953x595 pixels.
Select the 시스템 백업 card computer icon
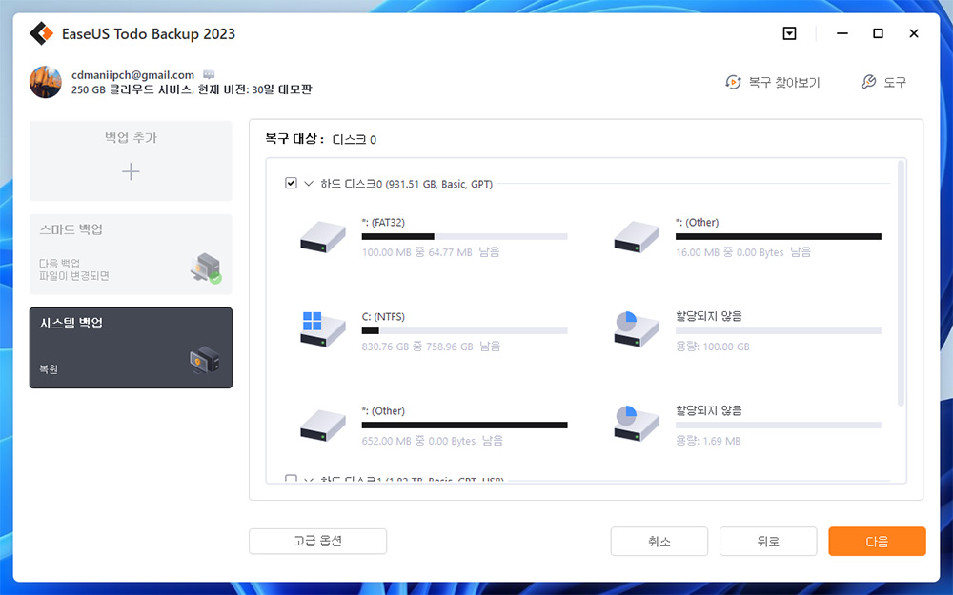205,360
